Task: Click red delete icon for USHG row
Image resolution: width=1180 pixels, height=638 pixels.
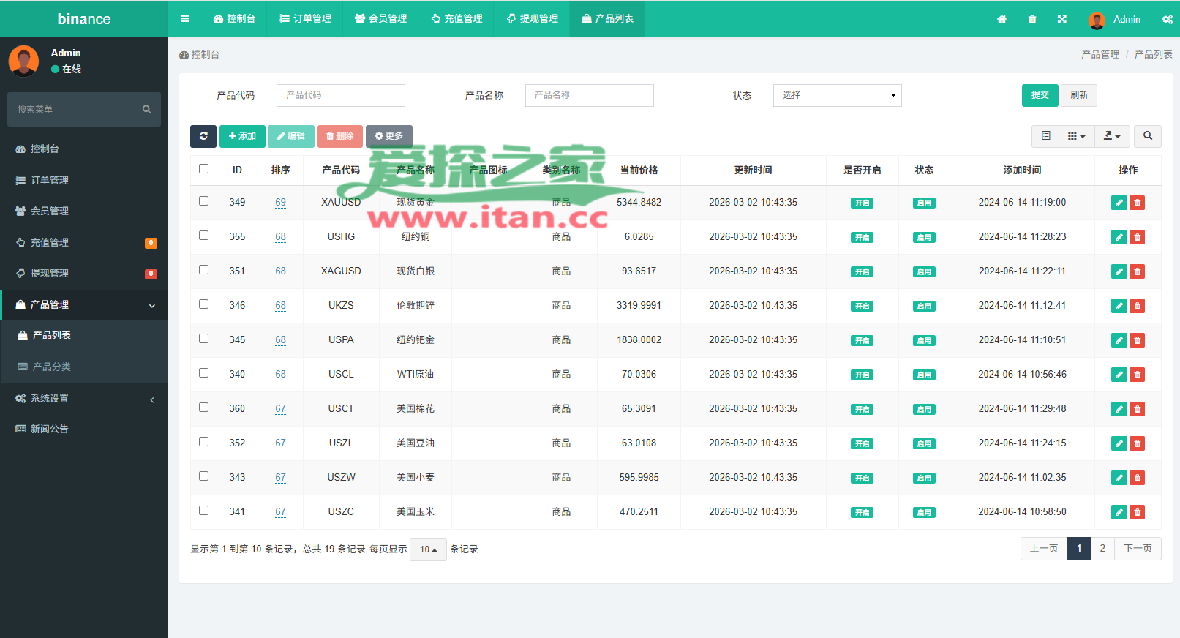Action: (x=1137, y=237)
